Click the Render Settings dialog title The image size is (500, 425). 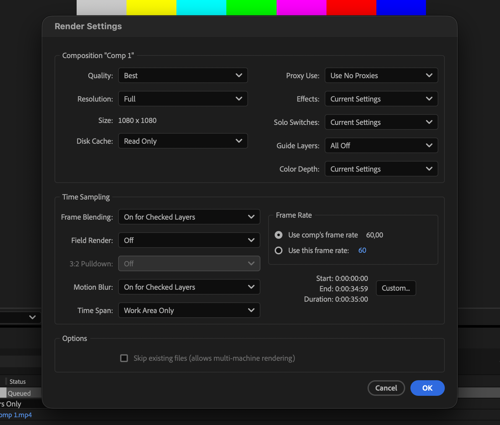[x=88, y=26]
